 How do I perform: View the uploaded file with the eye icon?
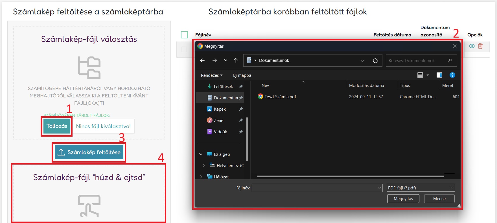tap(472, 46)
